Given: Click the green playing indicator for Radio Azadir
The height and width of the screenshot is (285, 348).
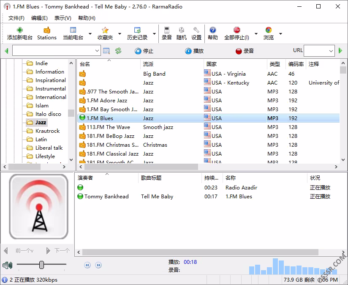Looking at the screenshot, I should (x=80, y=187).
